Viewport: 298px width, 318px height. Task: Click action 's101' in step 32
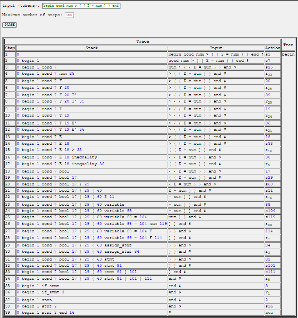[x=273, y=266]
